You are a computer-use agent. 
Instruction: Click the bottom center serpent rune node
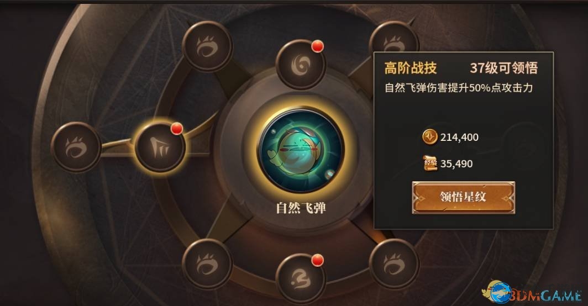click(x=301, y=278)
